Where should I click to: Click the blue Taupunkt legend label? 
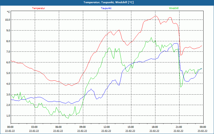[x=106, y=8]
